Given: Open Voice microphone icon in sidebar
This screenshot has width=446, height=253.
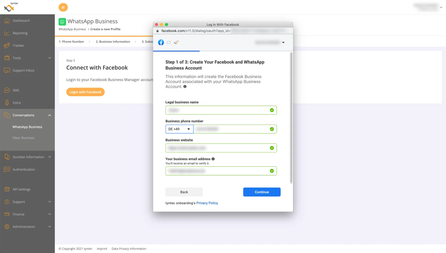Looking at the screenshot, I should pos(7,103).
